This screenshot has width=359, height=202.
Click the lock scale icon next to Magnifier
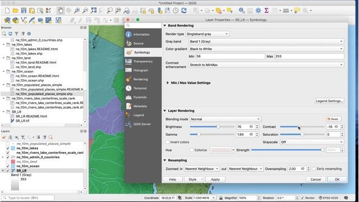220,198
